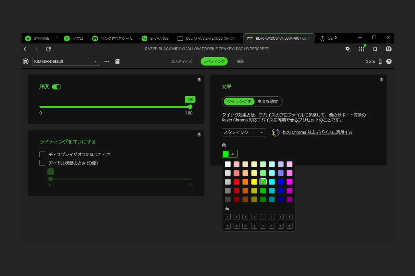This screenshot has width=415, height=276.
Task: Open the Exchange tab
Action: click(155, 38)
